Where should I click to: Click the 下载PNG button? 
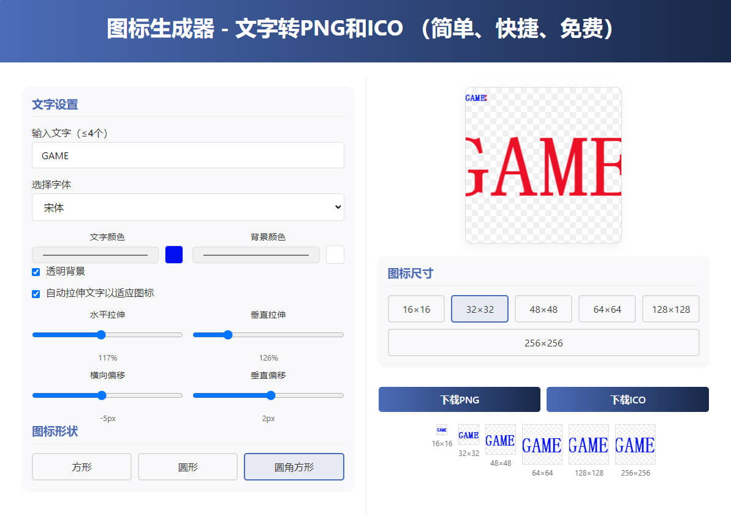[x=459, y=400]
